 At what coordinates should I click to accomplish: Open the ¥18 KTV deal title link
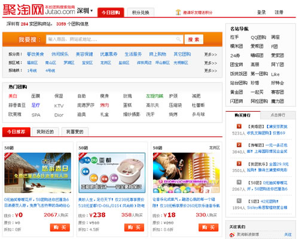(x=186, y=203)
